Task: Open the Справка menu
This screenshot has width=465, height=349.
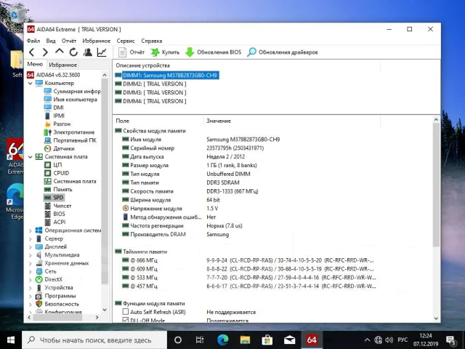Action: coord(152,41)
